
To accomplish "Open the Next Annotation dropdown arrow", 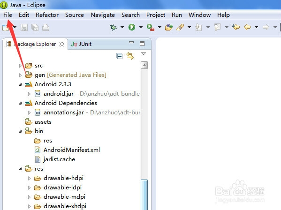I will pos(208,27).
